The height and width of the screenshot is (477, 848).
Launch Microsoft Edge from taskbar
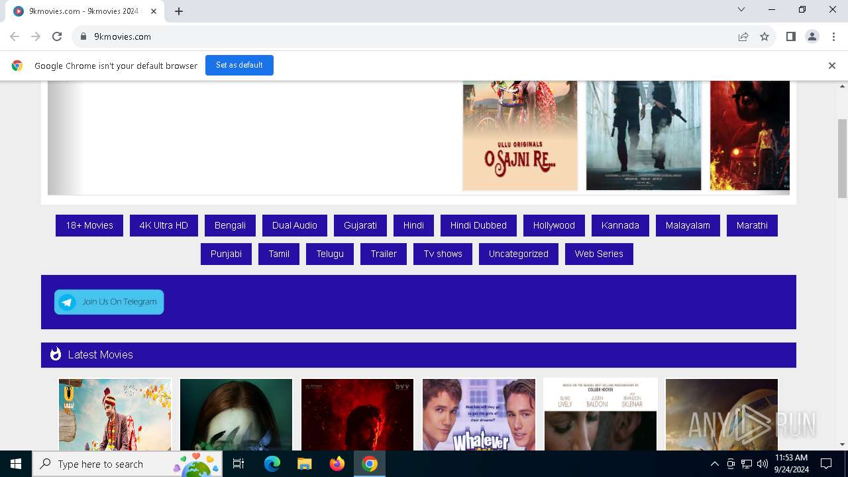pos(272,464)
